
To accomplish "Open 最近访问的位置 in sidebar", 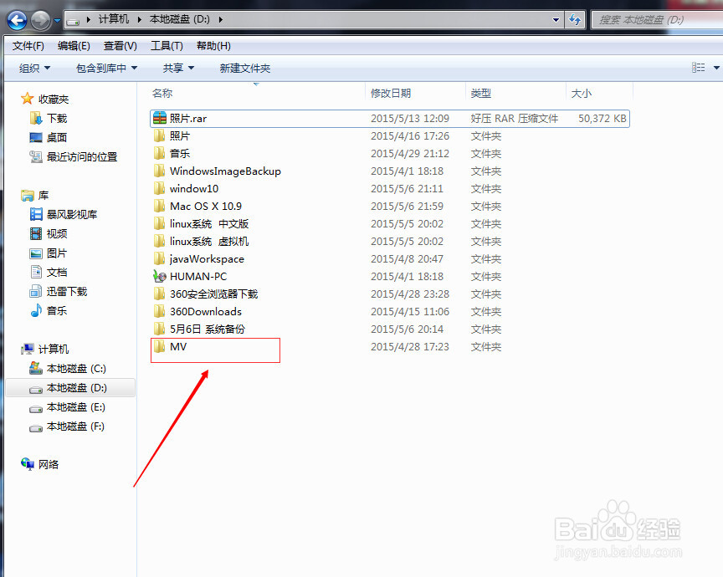I will point(74,156).
